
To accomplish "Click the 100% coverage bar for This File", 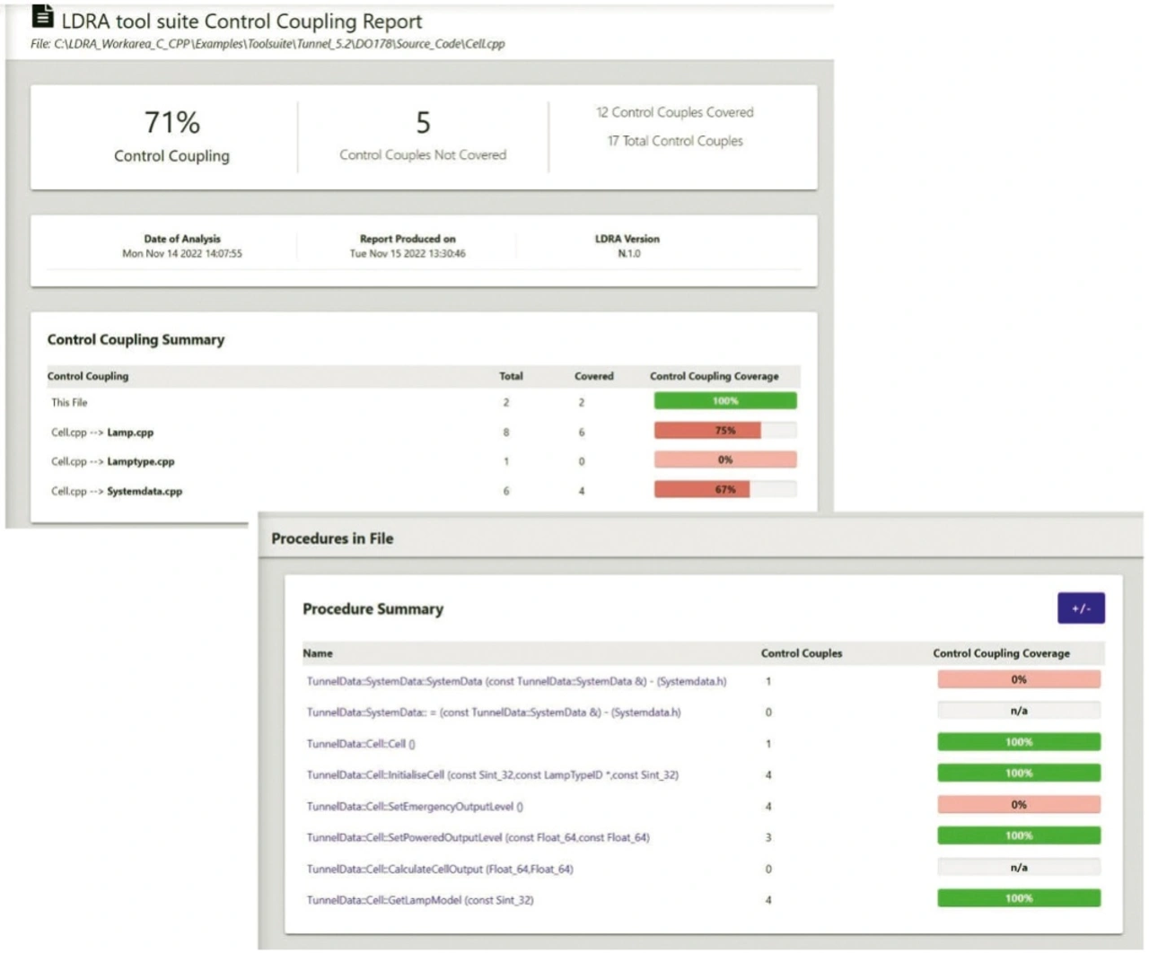I will point(724,401).
